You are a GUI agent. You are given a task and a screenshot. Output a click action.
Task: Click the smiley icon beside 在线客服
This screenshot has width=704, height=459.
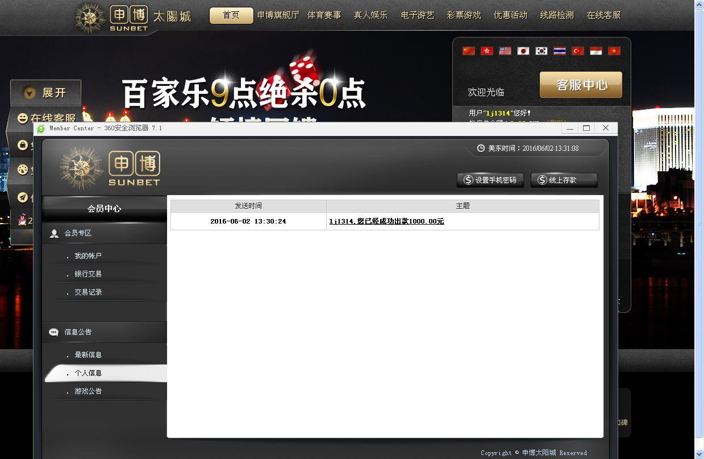(23, 118)
